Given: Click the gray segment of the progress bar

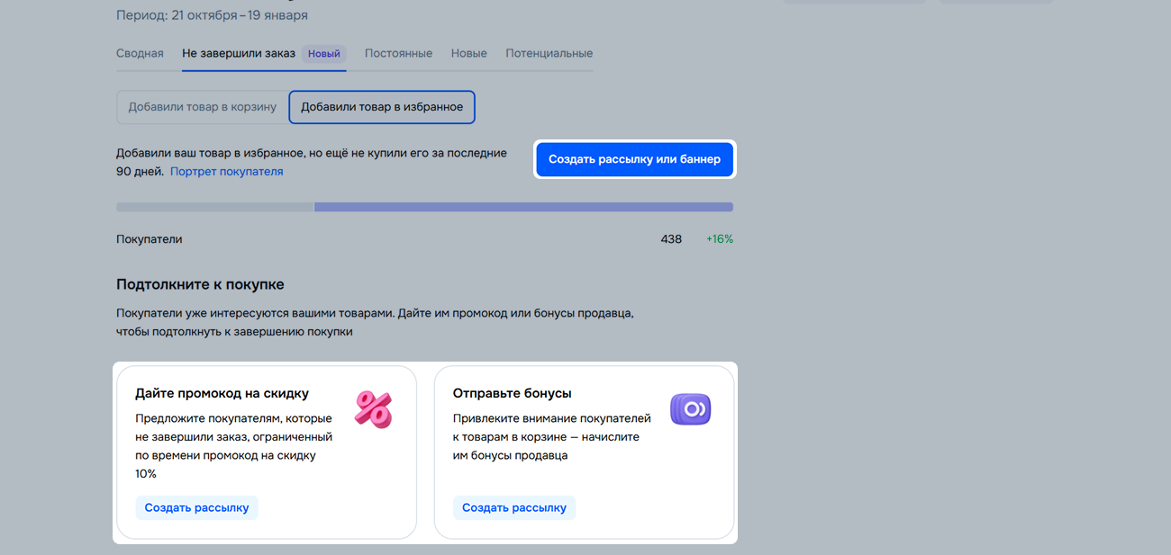Looking at the screenshot, I should [x=214, y=207].
